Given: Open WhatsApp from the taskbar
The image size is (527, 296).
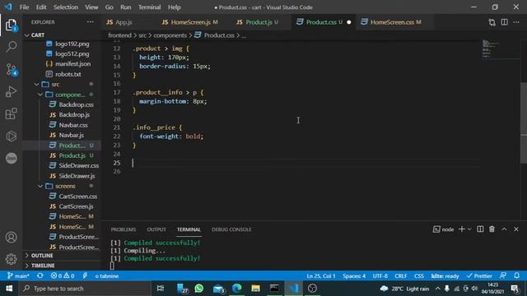Looking at the screenshot, I should point(199,289).
